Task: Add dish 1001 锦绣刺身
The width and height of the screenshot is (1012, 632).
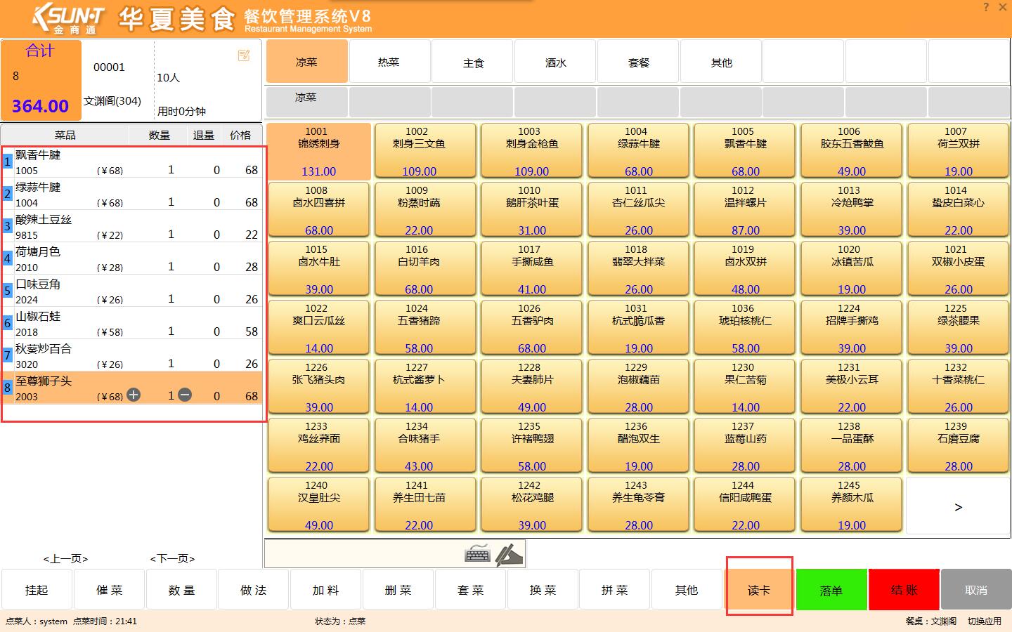Action: pyautogui.click(x=318, y=151)
